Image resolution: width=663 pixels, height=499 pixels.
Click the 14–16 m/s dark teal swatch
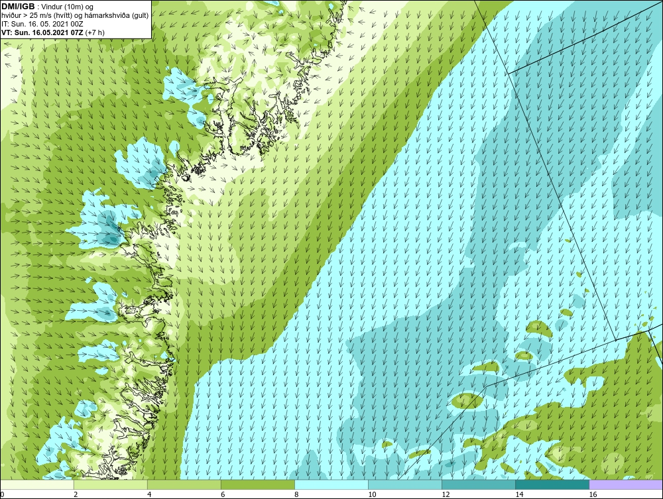point(552,484)
